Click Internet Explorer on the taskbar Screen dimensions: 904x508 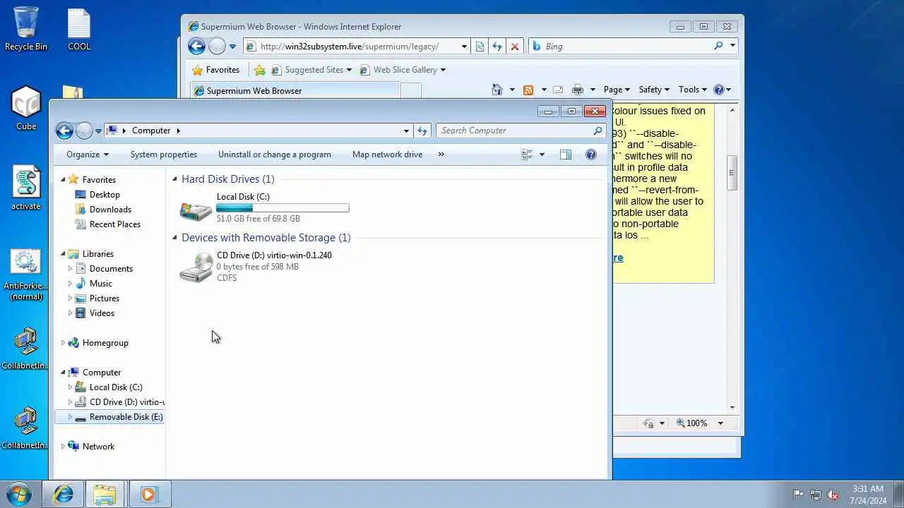click(63, 495)
